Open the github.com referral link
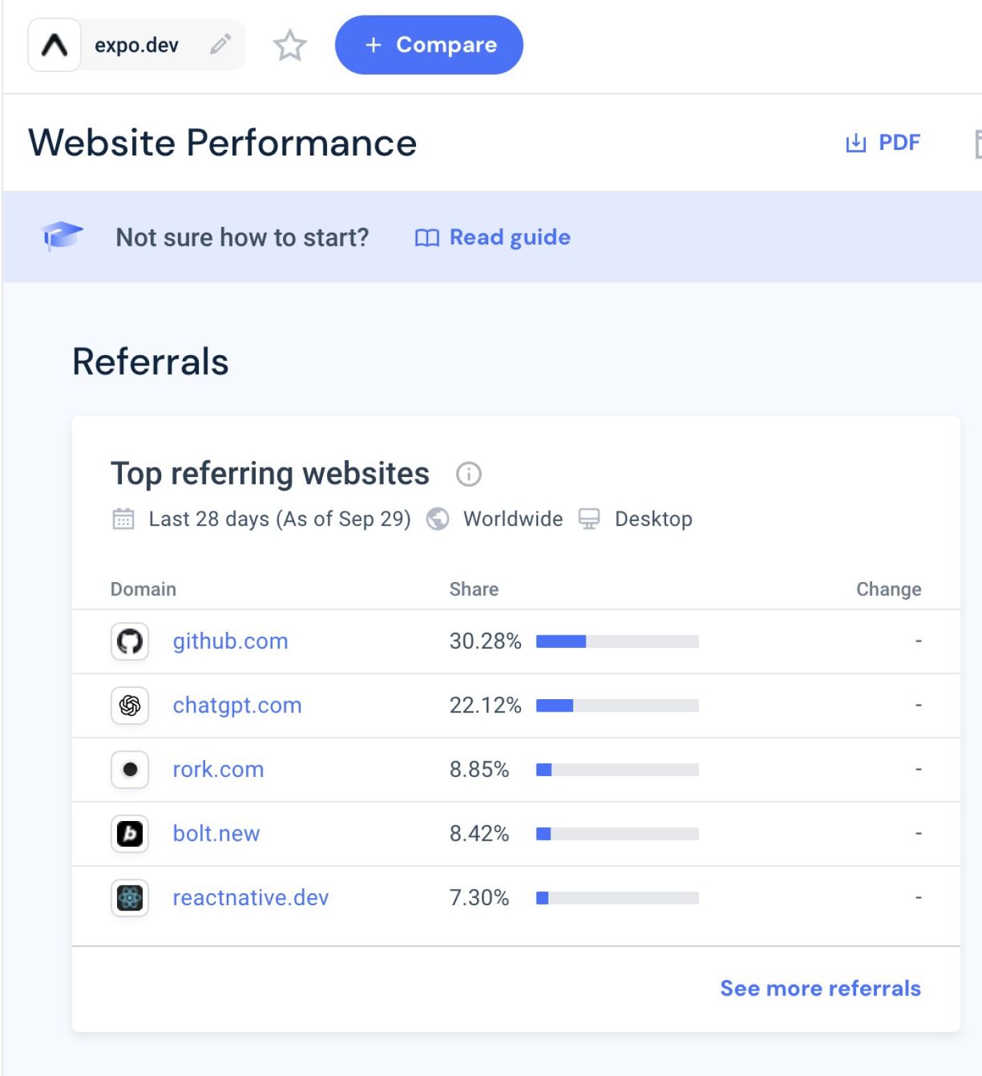This screenshot has height=1076, width=982. coord(230,641)
